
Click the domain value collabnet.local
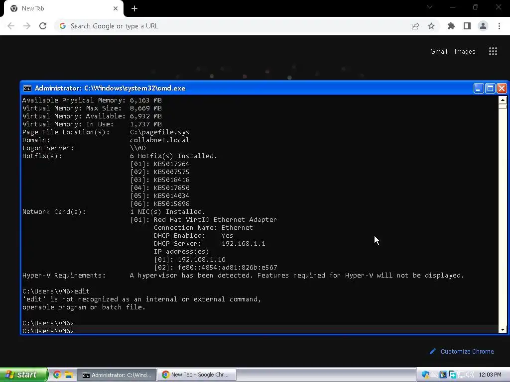coord(159,140)
